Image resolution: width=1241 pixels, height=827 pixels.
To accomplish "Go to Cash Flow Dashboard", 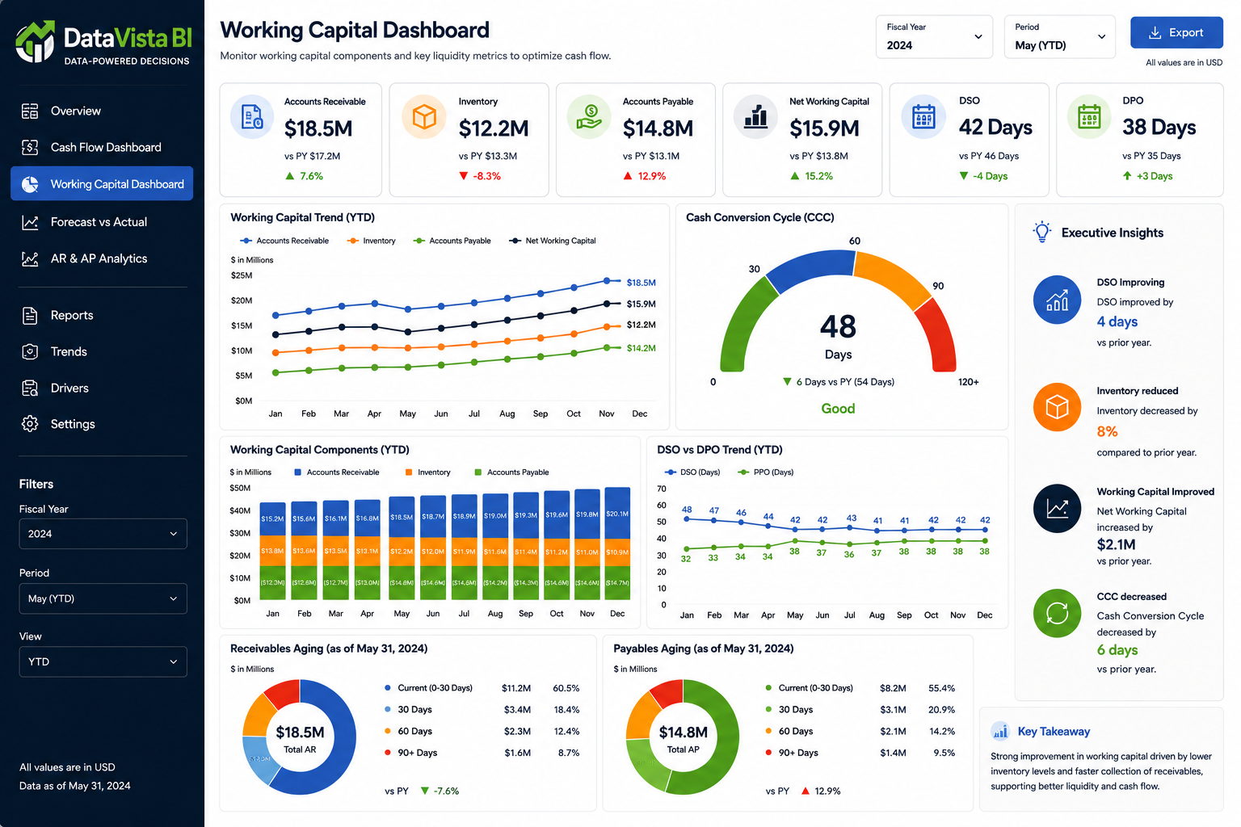I will (102, 147).
